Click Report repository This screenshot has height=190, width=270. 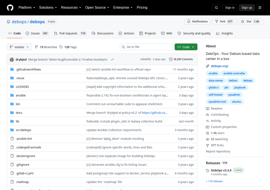click(218, 151)
